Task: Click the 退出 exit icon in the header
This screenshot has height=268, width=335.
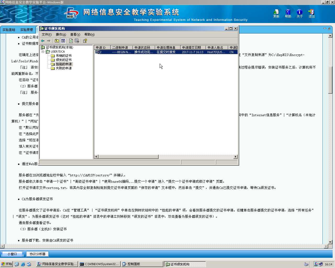Action: [311, 14]
